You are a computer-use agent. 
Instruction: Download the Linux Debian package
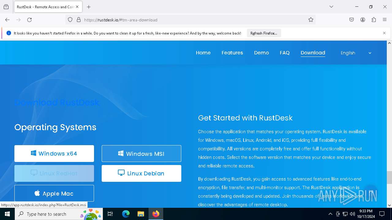141,173
